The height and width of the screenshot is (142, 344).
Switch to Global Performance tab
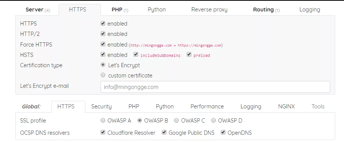tap(207, 106)
